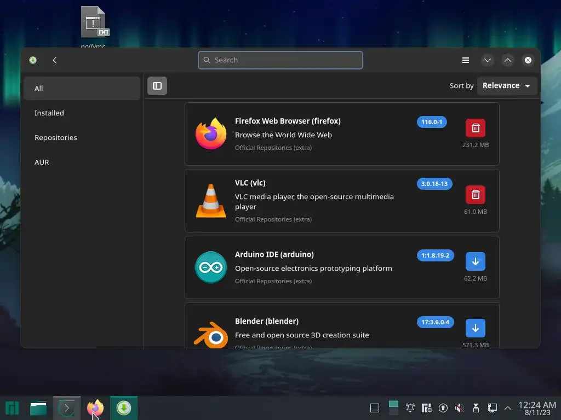The height and width of the screenshot is (420, 561).
Task: Go back with the left arrow button
Action: 55,60
